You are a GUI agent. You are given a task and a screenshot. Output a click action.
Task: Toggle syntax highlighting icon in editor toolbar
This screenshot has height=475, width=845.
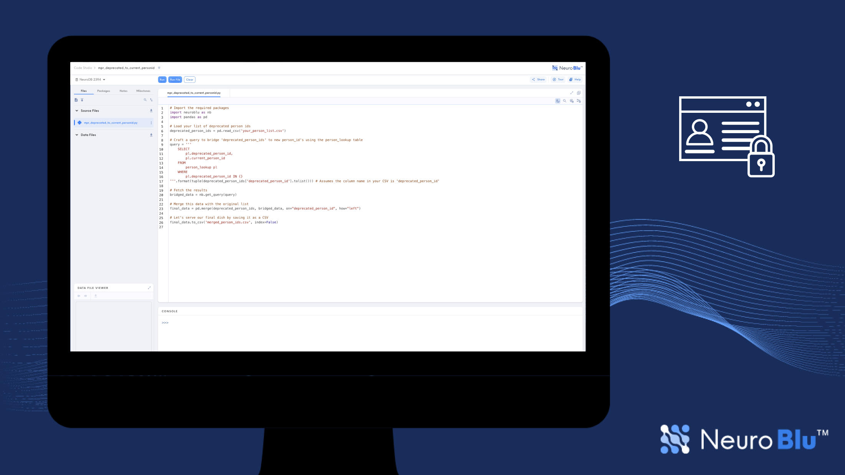(x=557, y=101)
